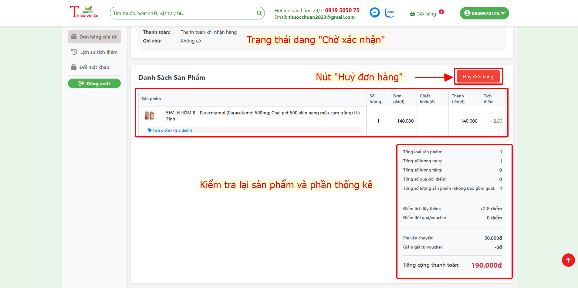Image resolution: width=578 pixels, height=288 pixels.
Task: Click the shopping cart icon
Action: 412,13
